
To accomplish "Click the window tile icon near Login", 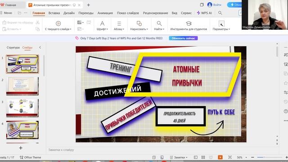I will [x=202, y=5].
